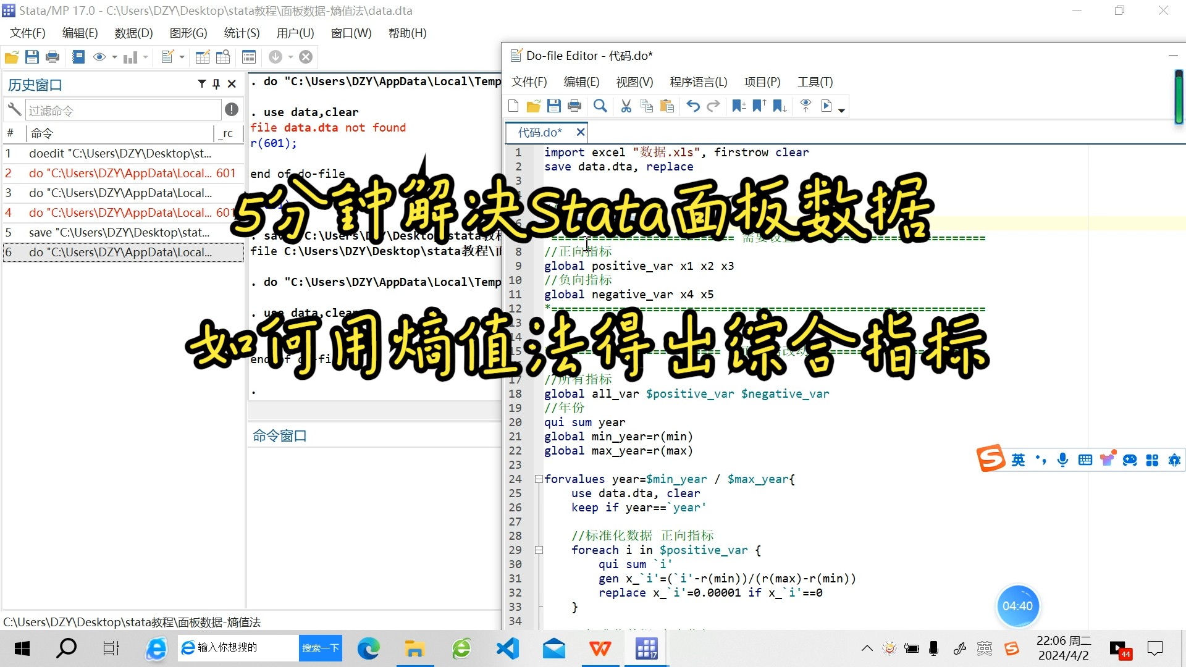Click the filter funnel in history window
This screenshot has width=1186, height=667.
pos(202,84)
